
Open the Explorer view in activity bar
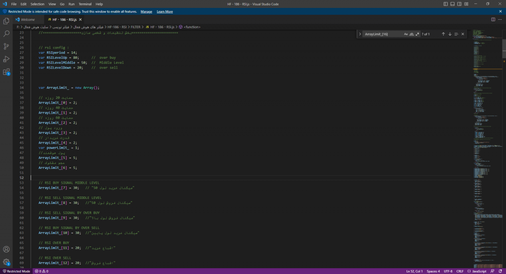[6, 21]
